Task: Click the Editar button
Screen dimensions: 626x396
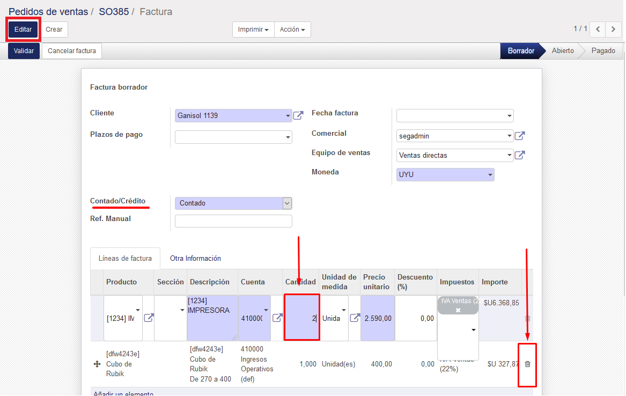Action: [23, 29]
